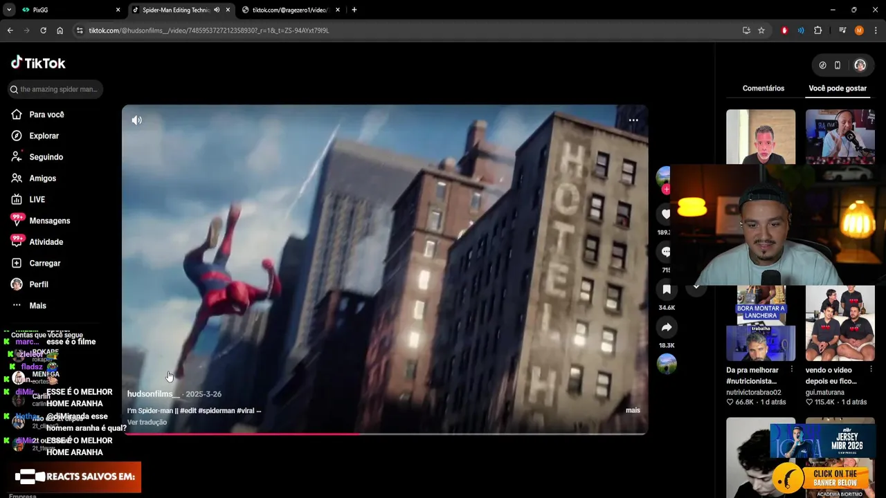The width and height of the screenshot is (886, 498).
Task: Share the video using the arrow icon
Action: click(666, 327)
